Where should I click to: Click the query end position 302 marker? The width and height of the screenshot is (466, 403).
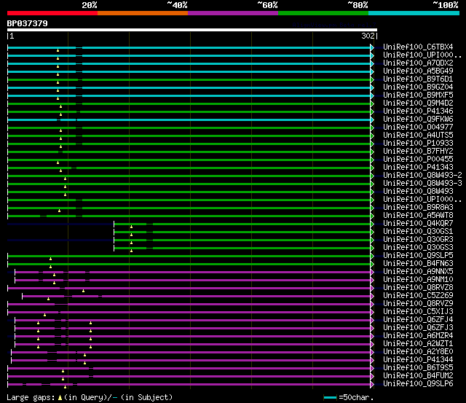pyautogui.click(x=369, y=36)
